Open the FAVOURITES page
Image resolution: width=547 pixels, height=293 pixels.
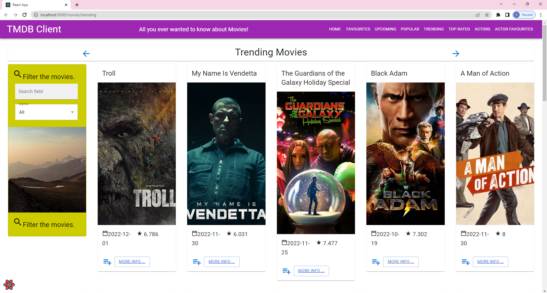click(358, 29)
